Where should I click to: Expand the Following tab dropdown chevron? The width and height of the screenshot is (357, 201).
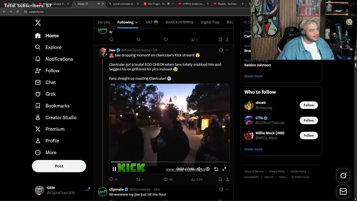136,22
